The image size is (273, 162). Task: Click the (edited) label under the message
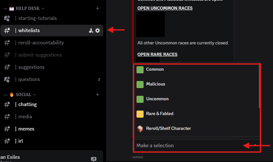(138, 157)
